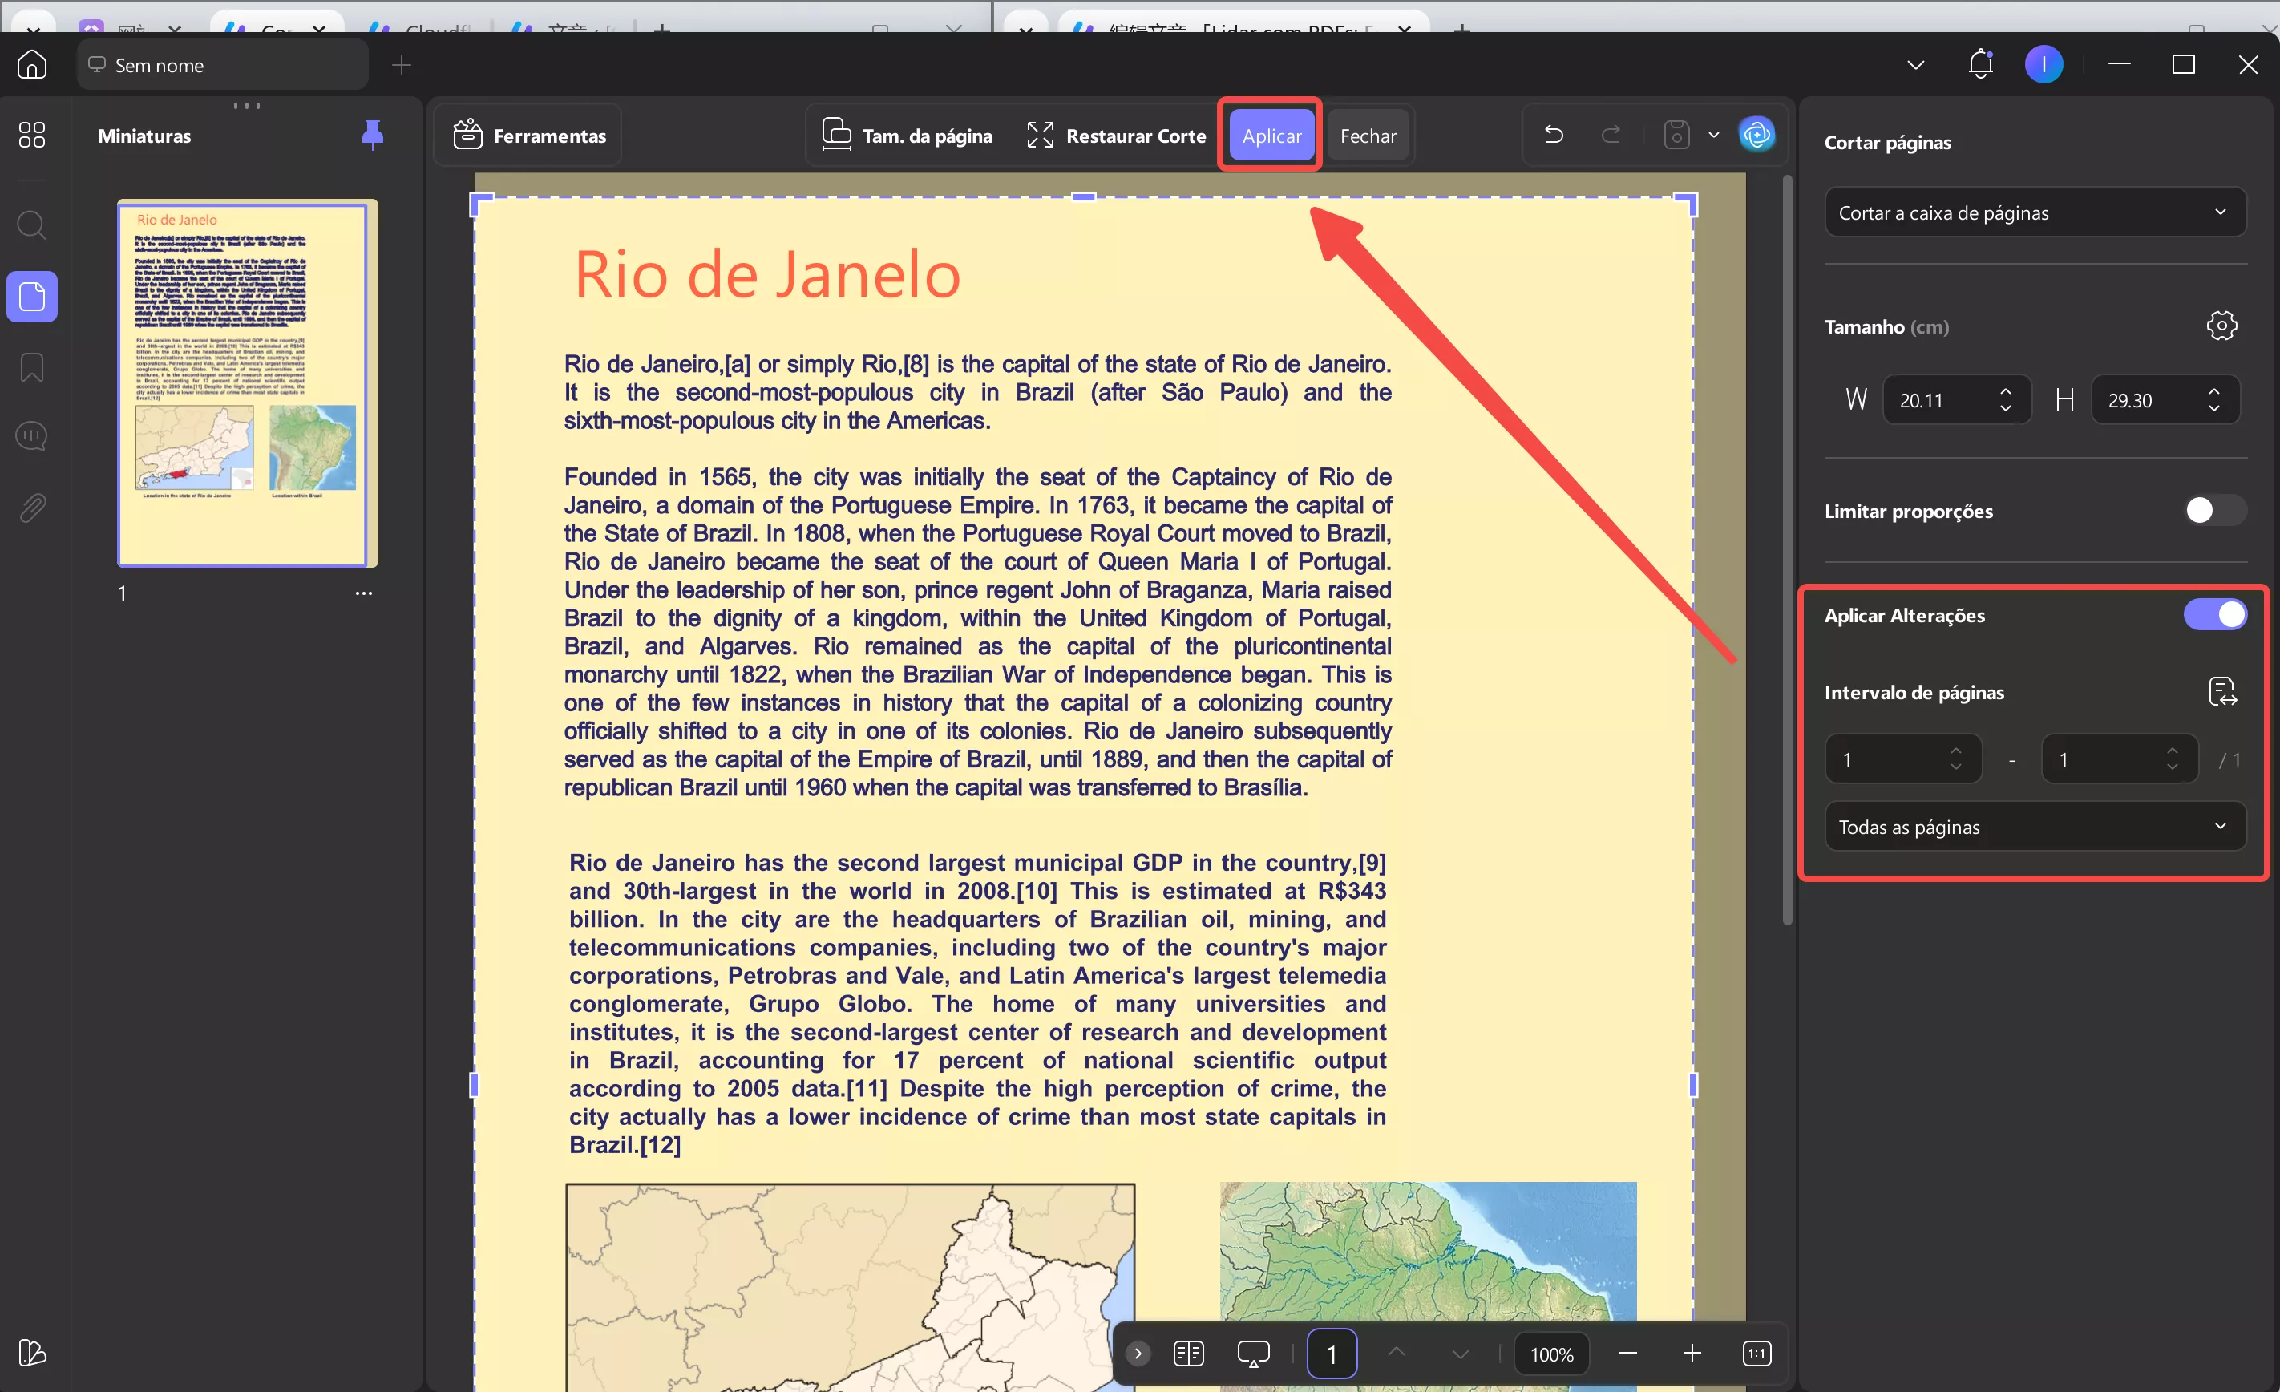This screenshot has height=1392, width=2280.
Task: Click the home icon
Action: 31,65
